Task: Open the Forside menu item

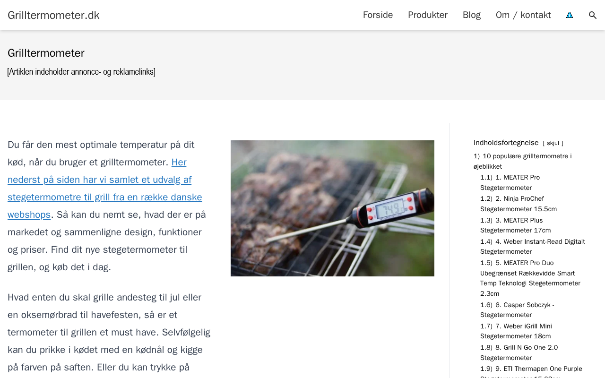Action: (378, 15)
